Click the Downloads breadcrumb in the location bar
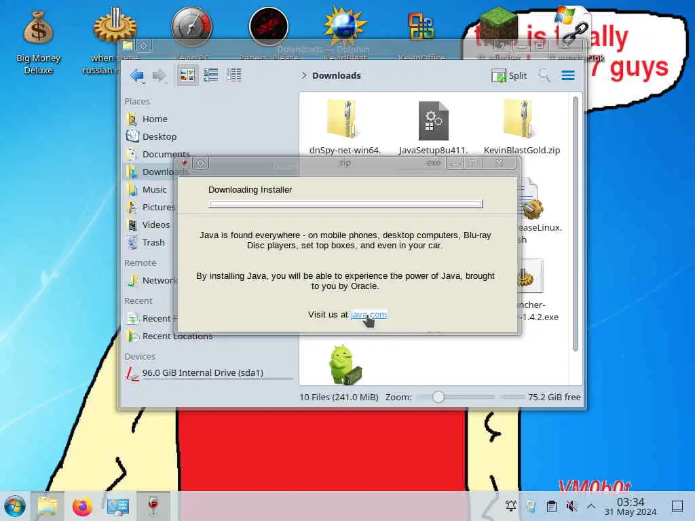 click(x=337, y=75)
